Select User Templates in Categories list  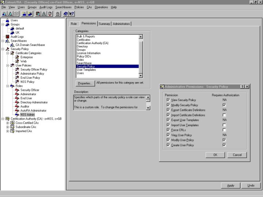point(107,70)
